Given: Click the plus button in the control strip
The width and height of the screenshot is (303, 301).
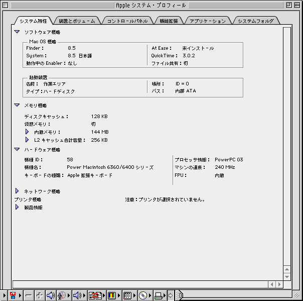Looking at the screenshot, I should [40, 295].
